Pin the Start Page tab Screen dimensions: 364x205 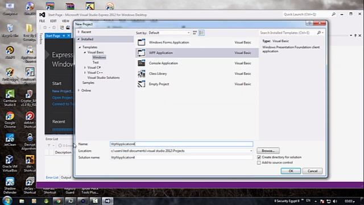(x=64, y=35)
